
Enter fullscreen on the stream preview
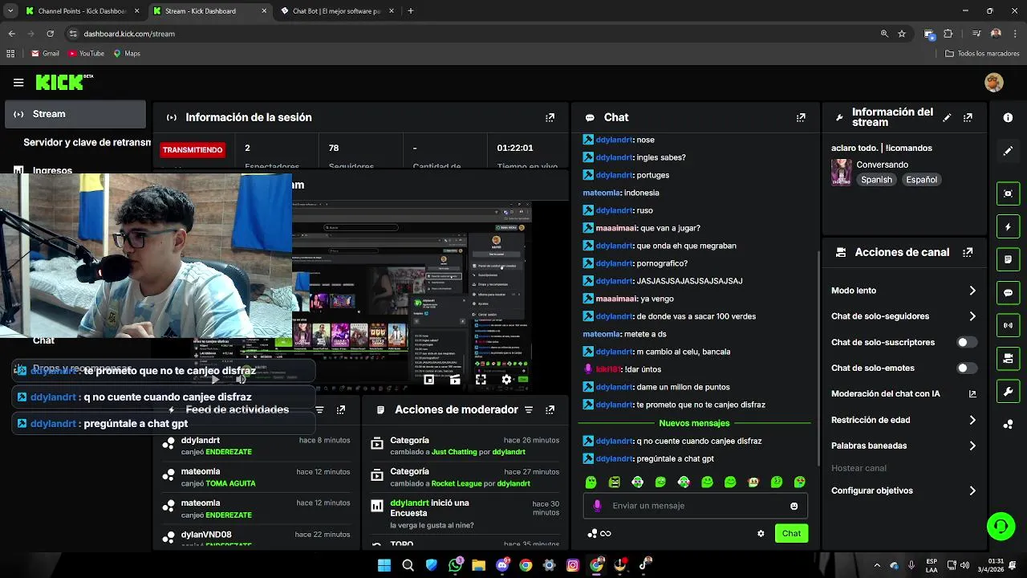pos(481,380)
